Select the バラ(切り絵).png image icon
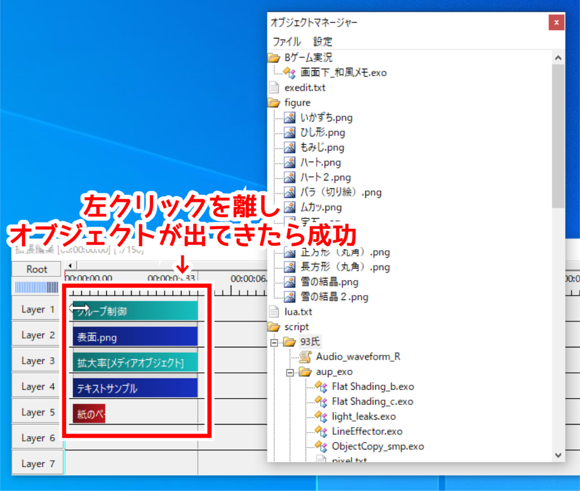Screen dimensions: 580x491 (289, 192)
